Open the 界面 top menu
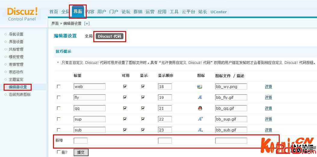 click(x=78, y=11)
